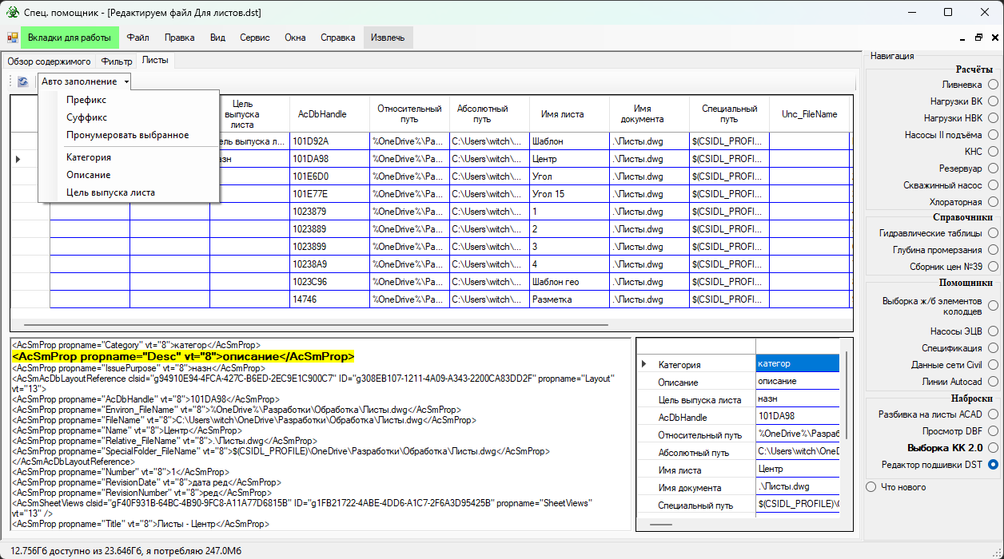Choose the Что нового radio button

point(871,487)
